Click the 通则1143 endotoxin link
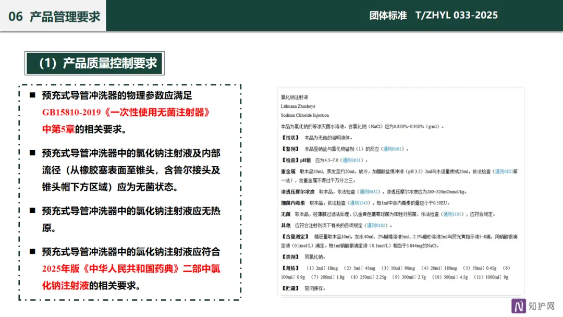 (359, 203)
